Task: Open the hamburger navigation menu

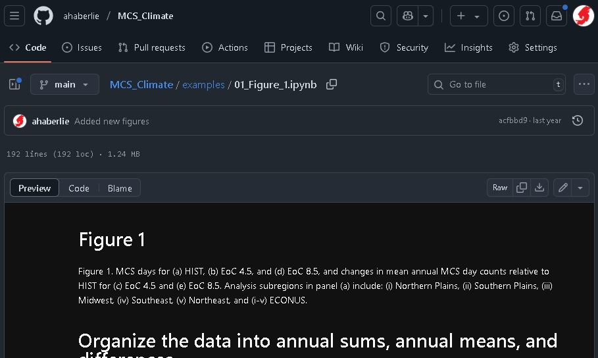Action: pos(14,16)
